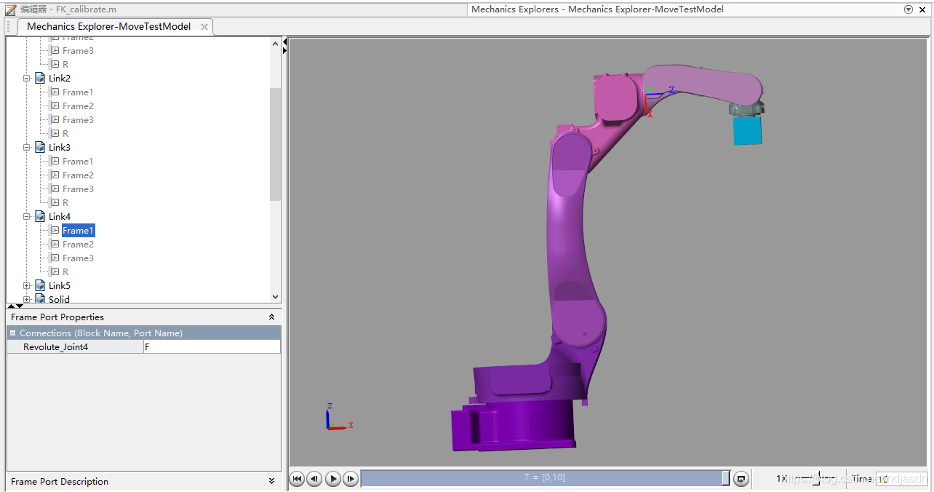
Task: Collapse the Link2 tree node
Action: pos(27,78)
